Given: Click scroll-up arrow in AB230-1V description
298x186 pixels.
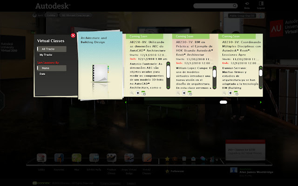Looking at the screenshot, I should pyautogui.click(x=215, y=68).
